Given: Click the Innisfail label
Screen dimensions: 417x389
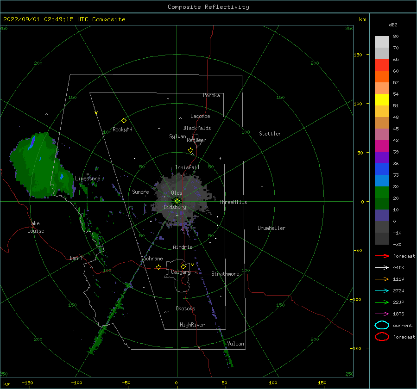Looking at the screenshot, I should pyautogui.click(x=187, y=167).
